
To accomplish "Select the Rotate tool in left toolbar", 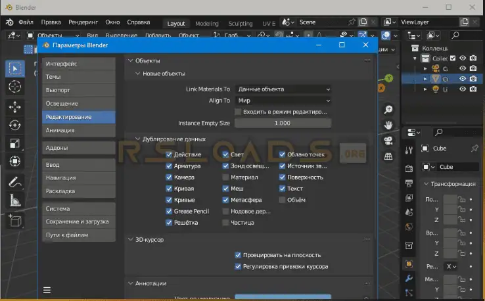I will 15,125.
